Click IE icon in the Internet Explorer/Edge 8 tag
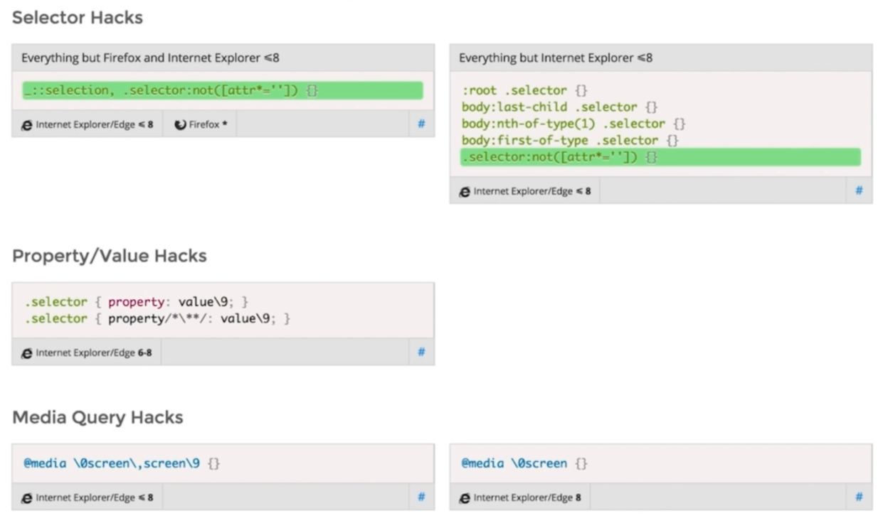This screenshot has width=883, height=528. pos(465,497)
